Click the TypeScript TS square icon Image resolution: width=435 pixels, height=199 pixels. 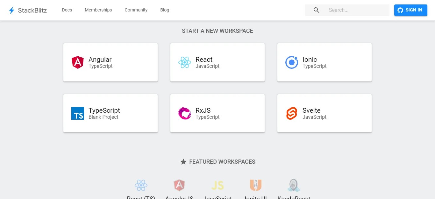point(78,113)
